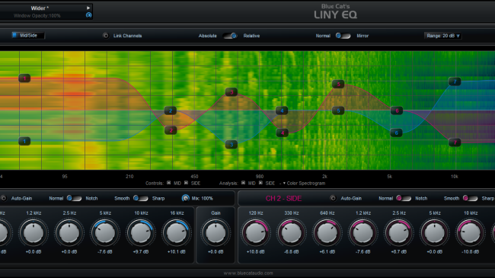Image resolution: width=495 pixels, height=278 pixels.
Task: Toggle Analysis SIDE checkbox
Action: pos(260,183)
